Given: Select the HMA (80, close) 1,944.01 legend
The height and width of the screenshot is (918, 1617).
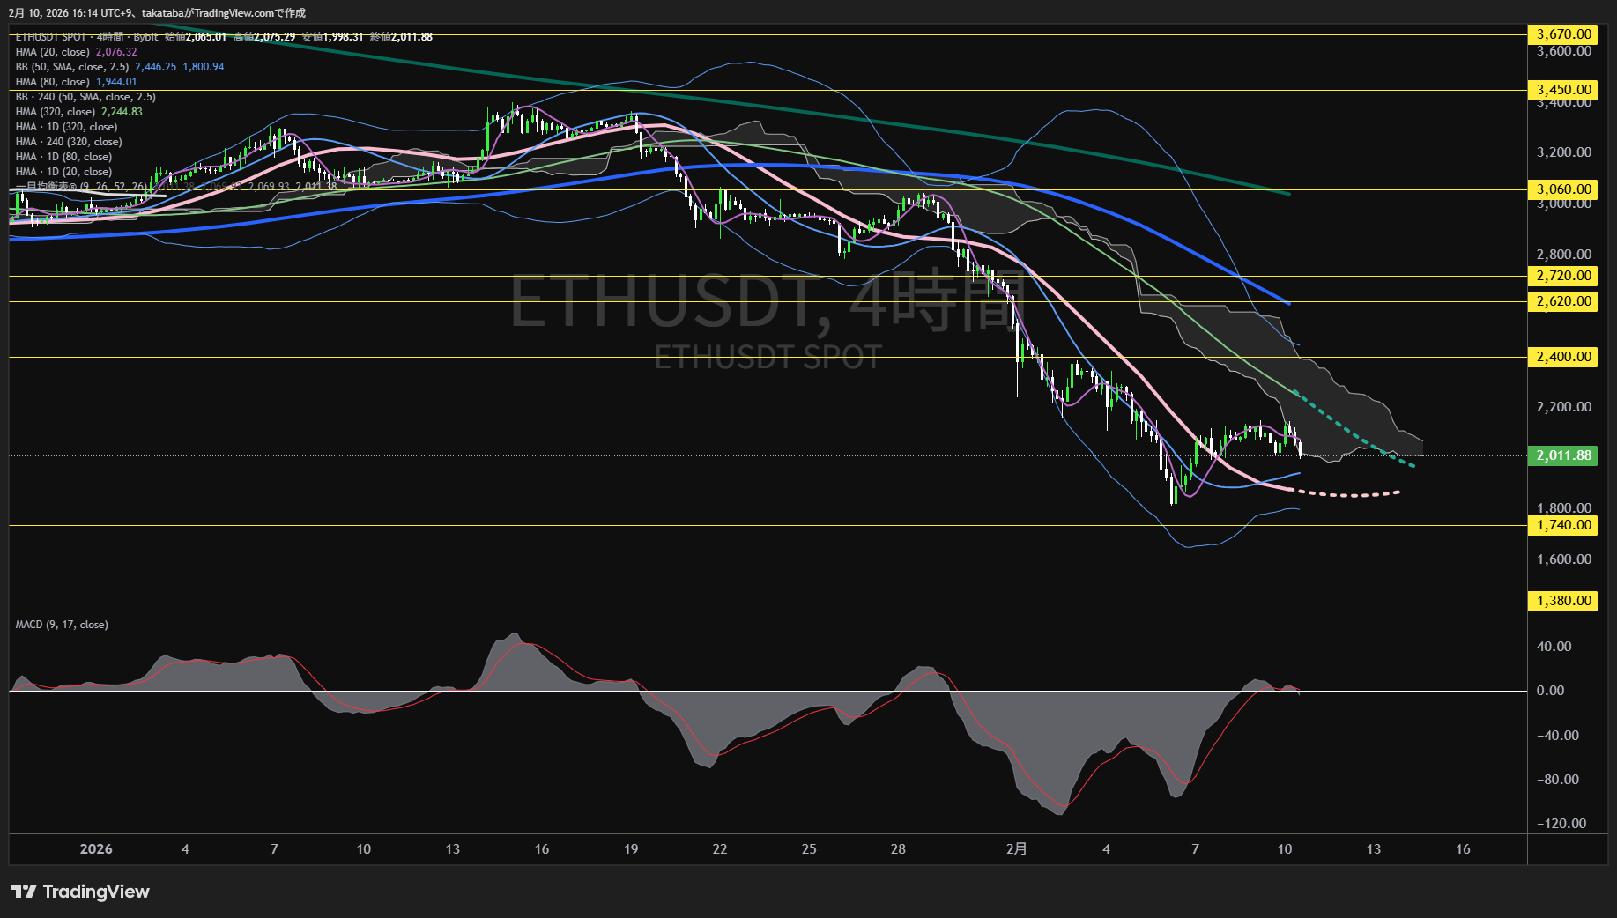Looking at the screenshot, I should tap(77, 82).
